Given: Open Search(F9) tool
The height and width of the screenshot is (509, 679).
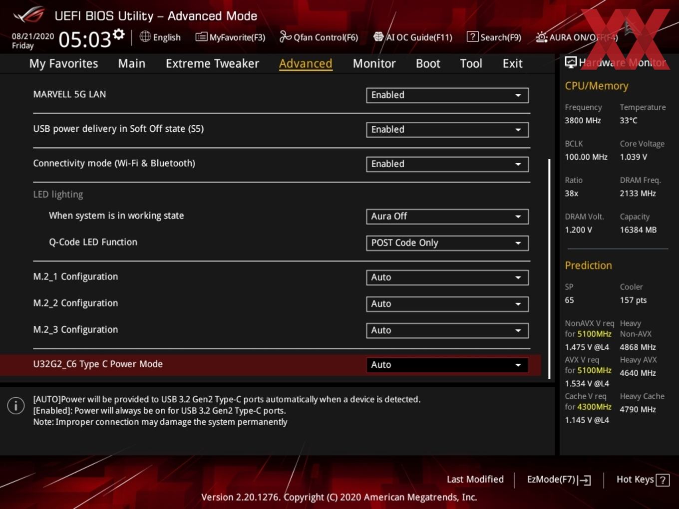Looking at the screenshot, I should (x=494, y=37).
